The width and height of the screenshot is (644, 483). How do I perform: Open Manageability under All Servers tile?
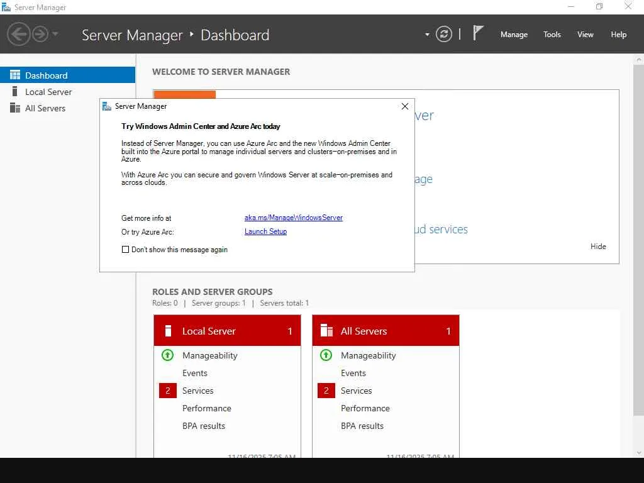369,355
